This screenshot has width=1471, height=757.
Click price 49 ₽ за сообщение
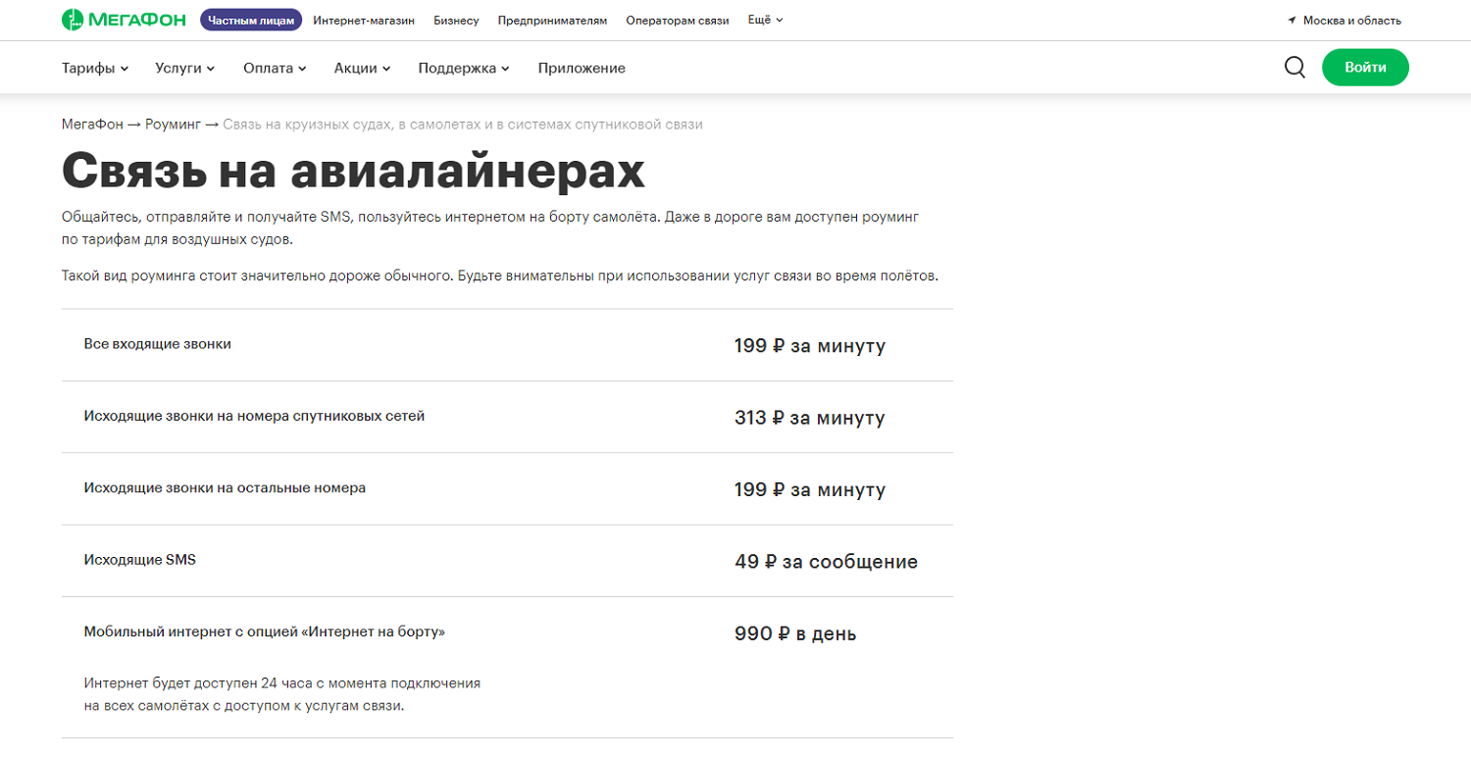point(826,562)
